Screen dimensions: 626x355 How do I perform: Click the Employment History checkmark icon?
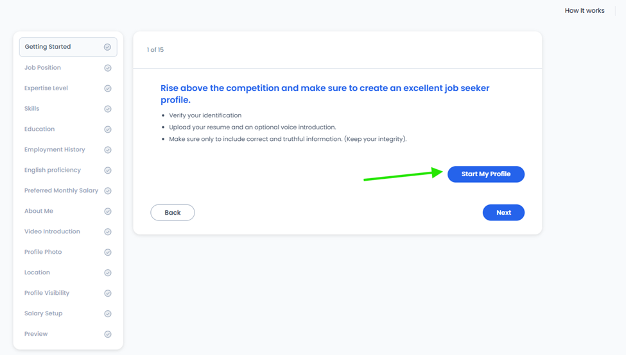108,150
